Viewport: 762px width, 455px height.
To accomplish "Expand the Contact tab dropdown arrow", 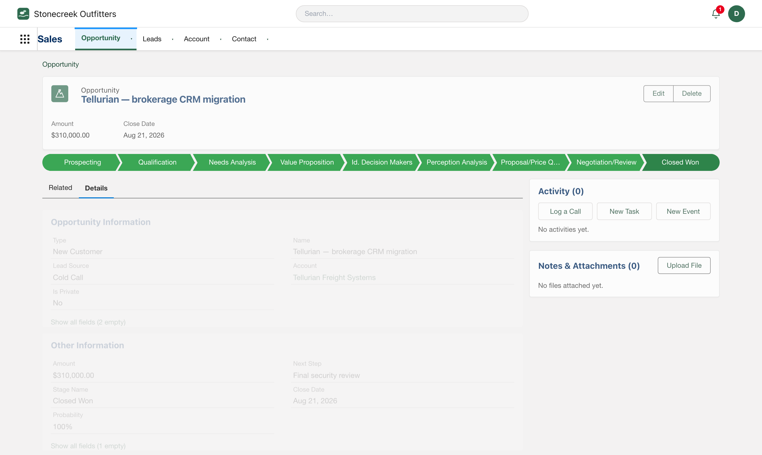I will pyautogui.click(x=267, y=39).
